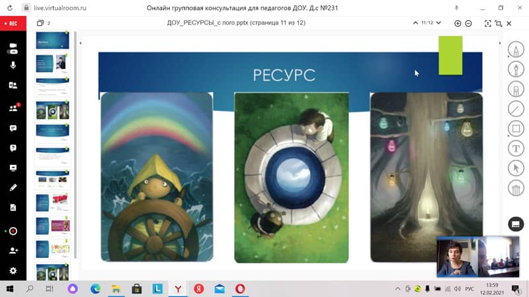This screenshot has width=529, height=297.
Task: Open the documents stack icon labeled 2
Action: (x=40, y=23)
